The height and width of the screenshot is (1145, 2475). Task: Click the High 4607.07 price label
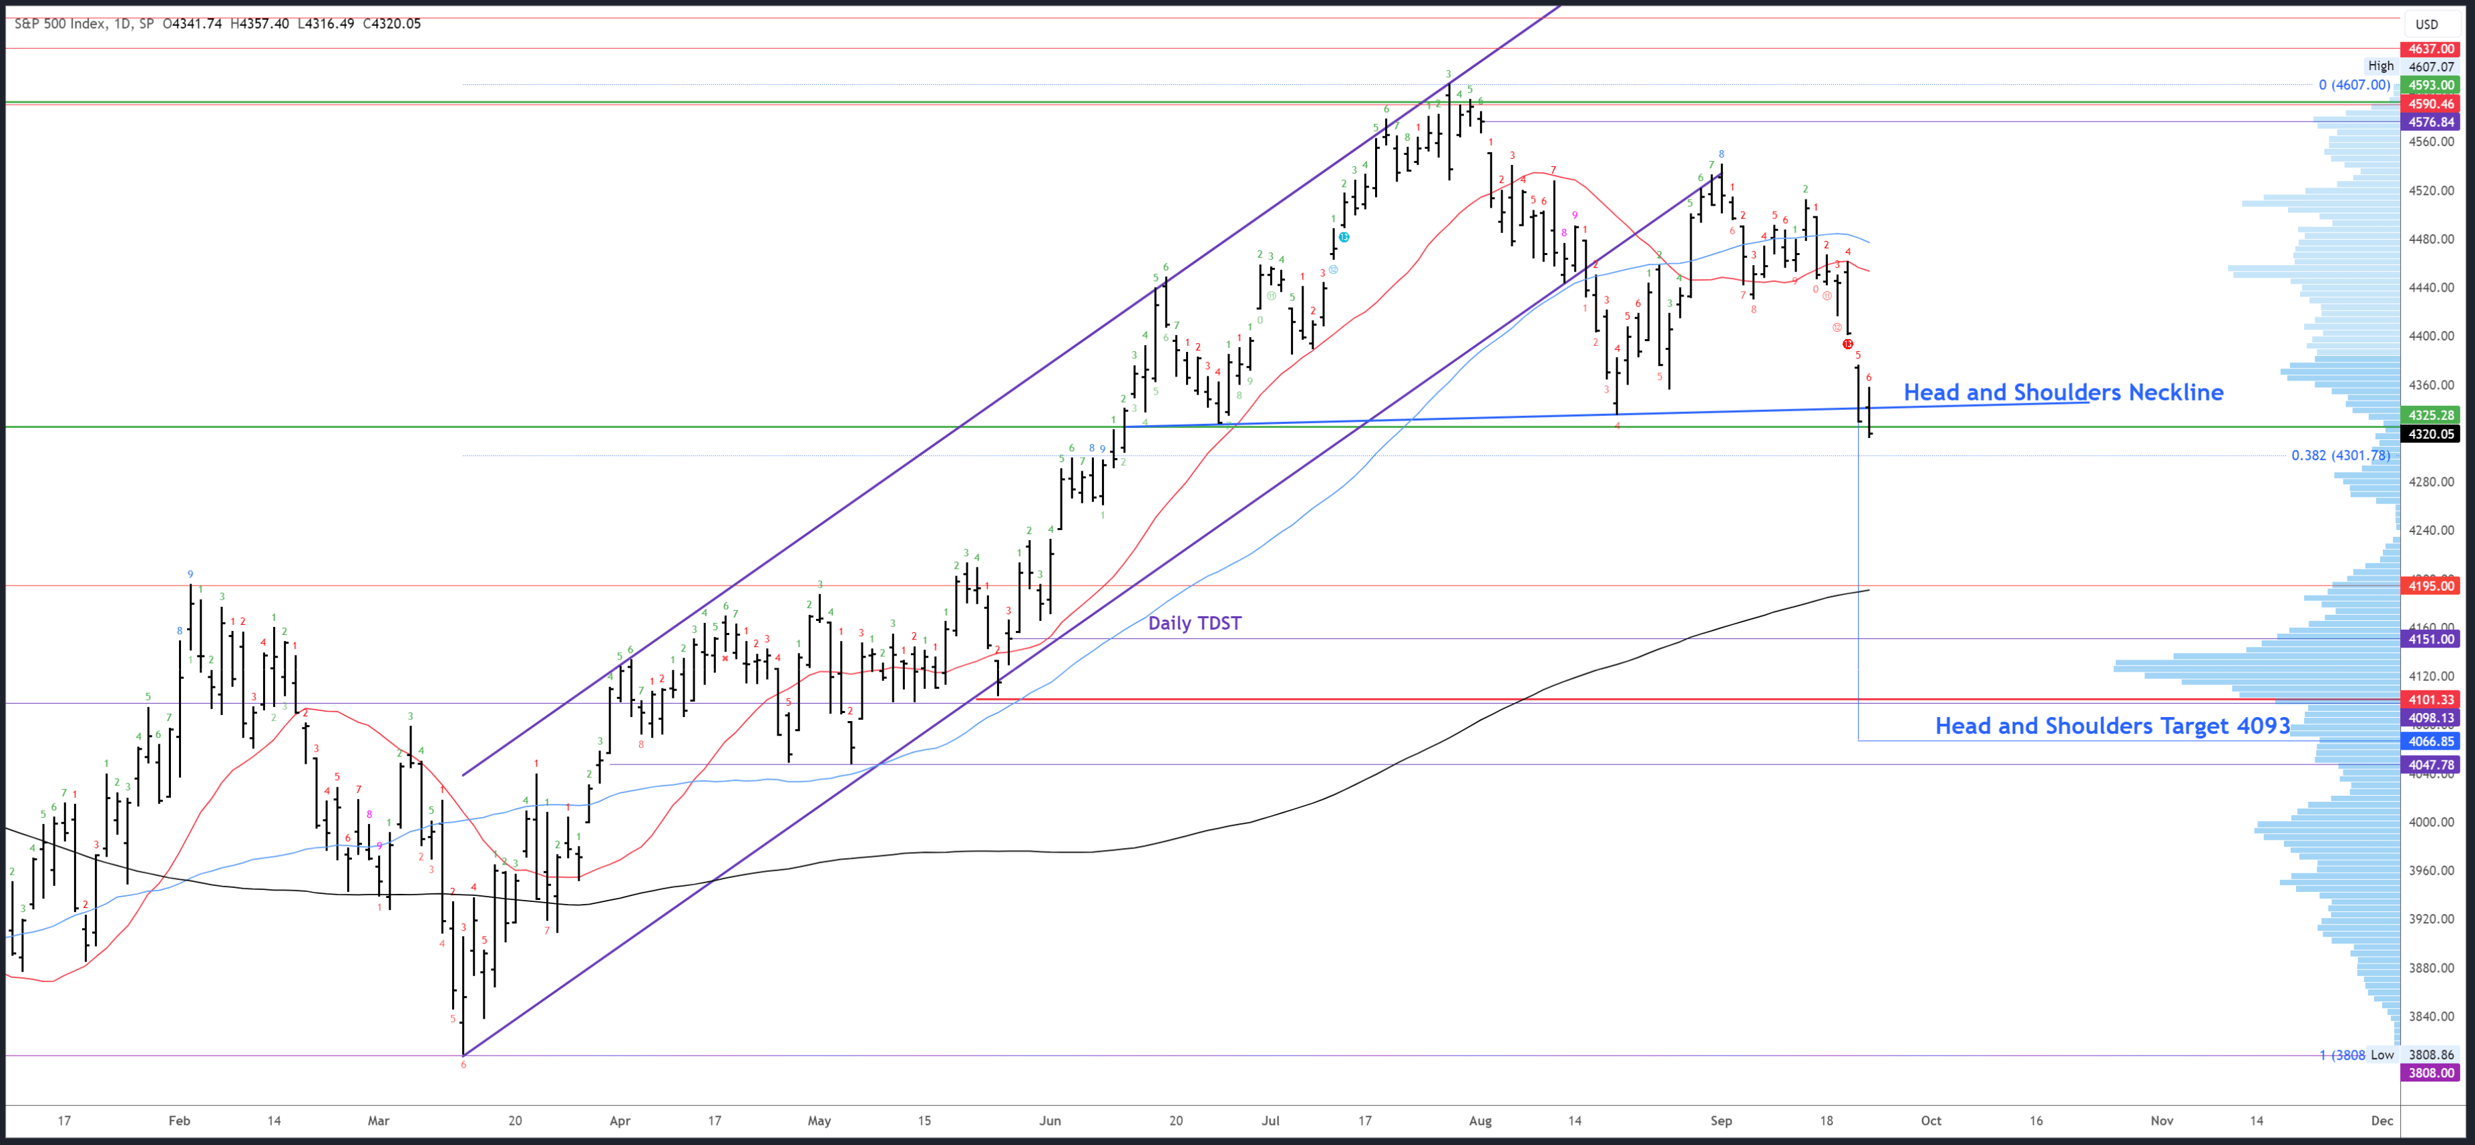[x=2411, y=66]
